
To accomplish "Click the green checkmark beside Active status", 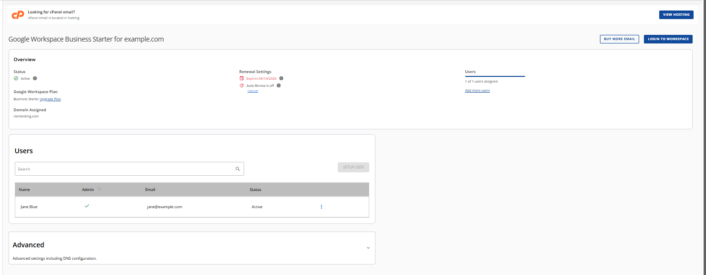I will [x=15, y=78].
